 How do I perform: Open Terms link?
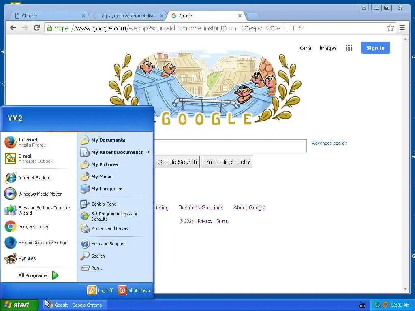click(222, 221)
